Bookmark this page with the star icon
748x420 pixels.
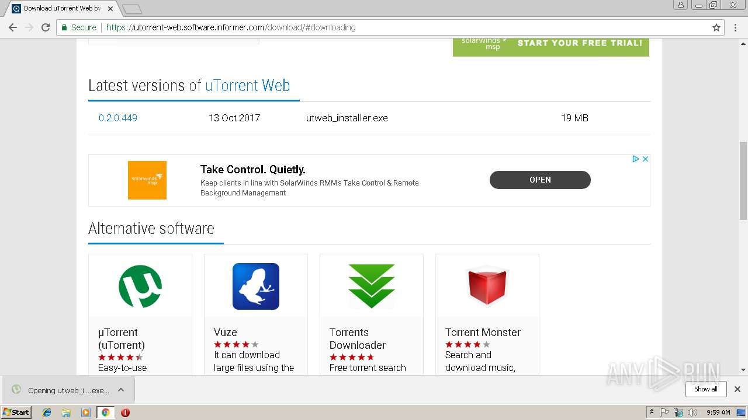(x=716, y=27)
